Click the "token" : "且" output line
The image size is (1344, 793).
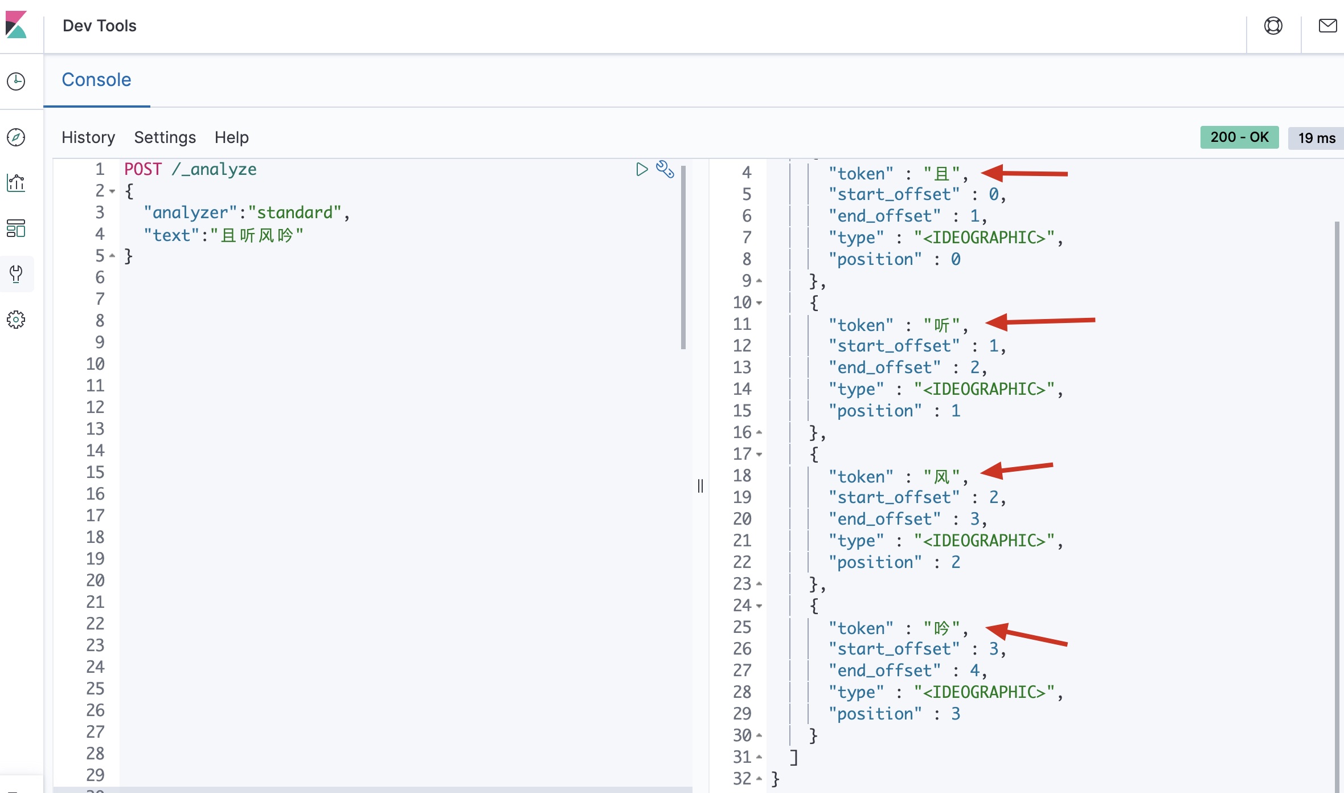[x=898, y=173]
